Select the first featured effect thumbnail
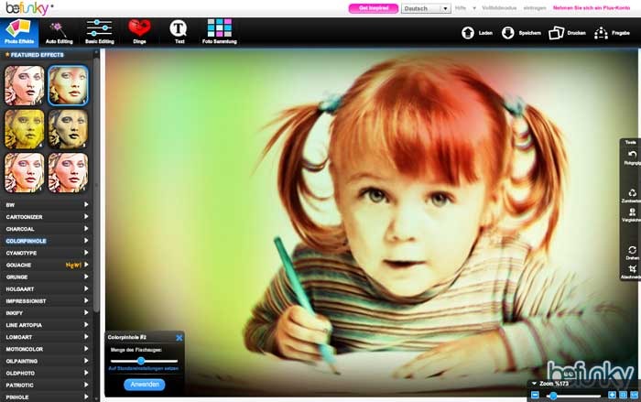 click(x=22, y=85)
